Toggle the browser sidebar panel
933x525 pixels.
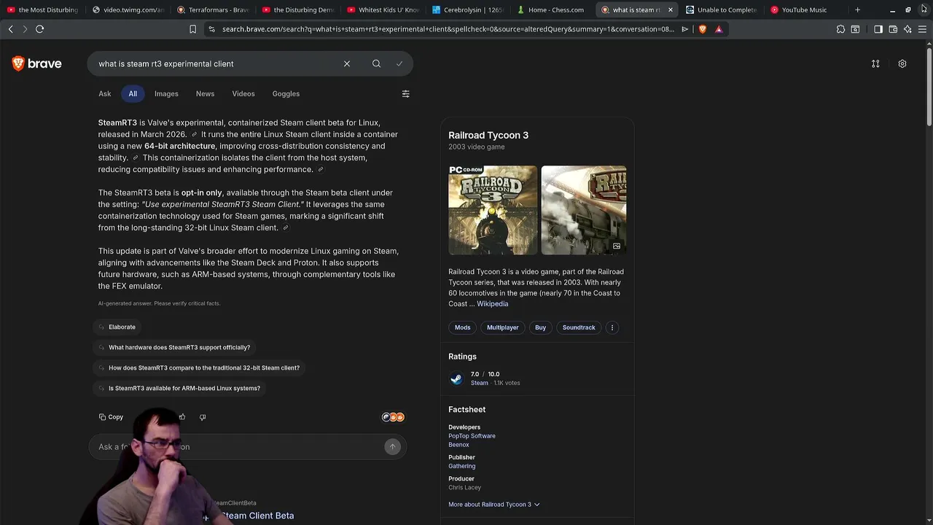tap(878, 29)
